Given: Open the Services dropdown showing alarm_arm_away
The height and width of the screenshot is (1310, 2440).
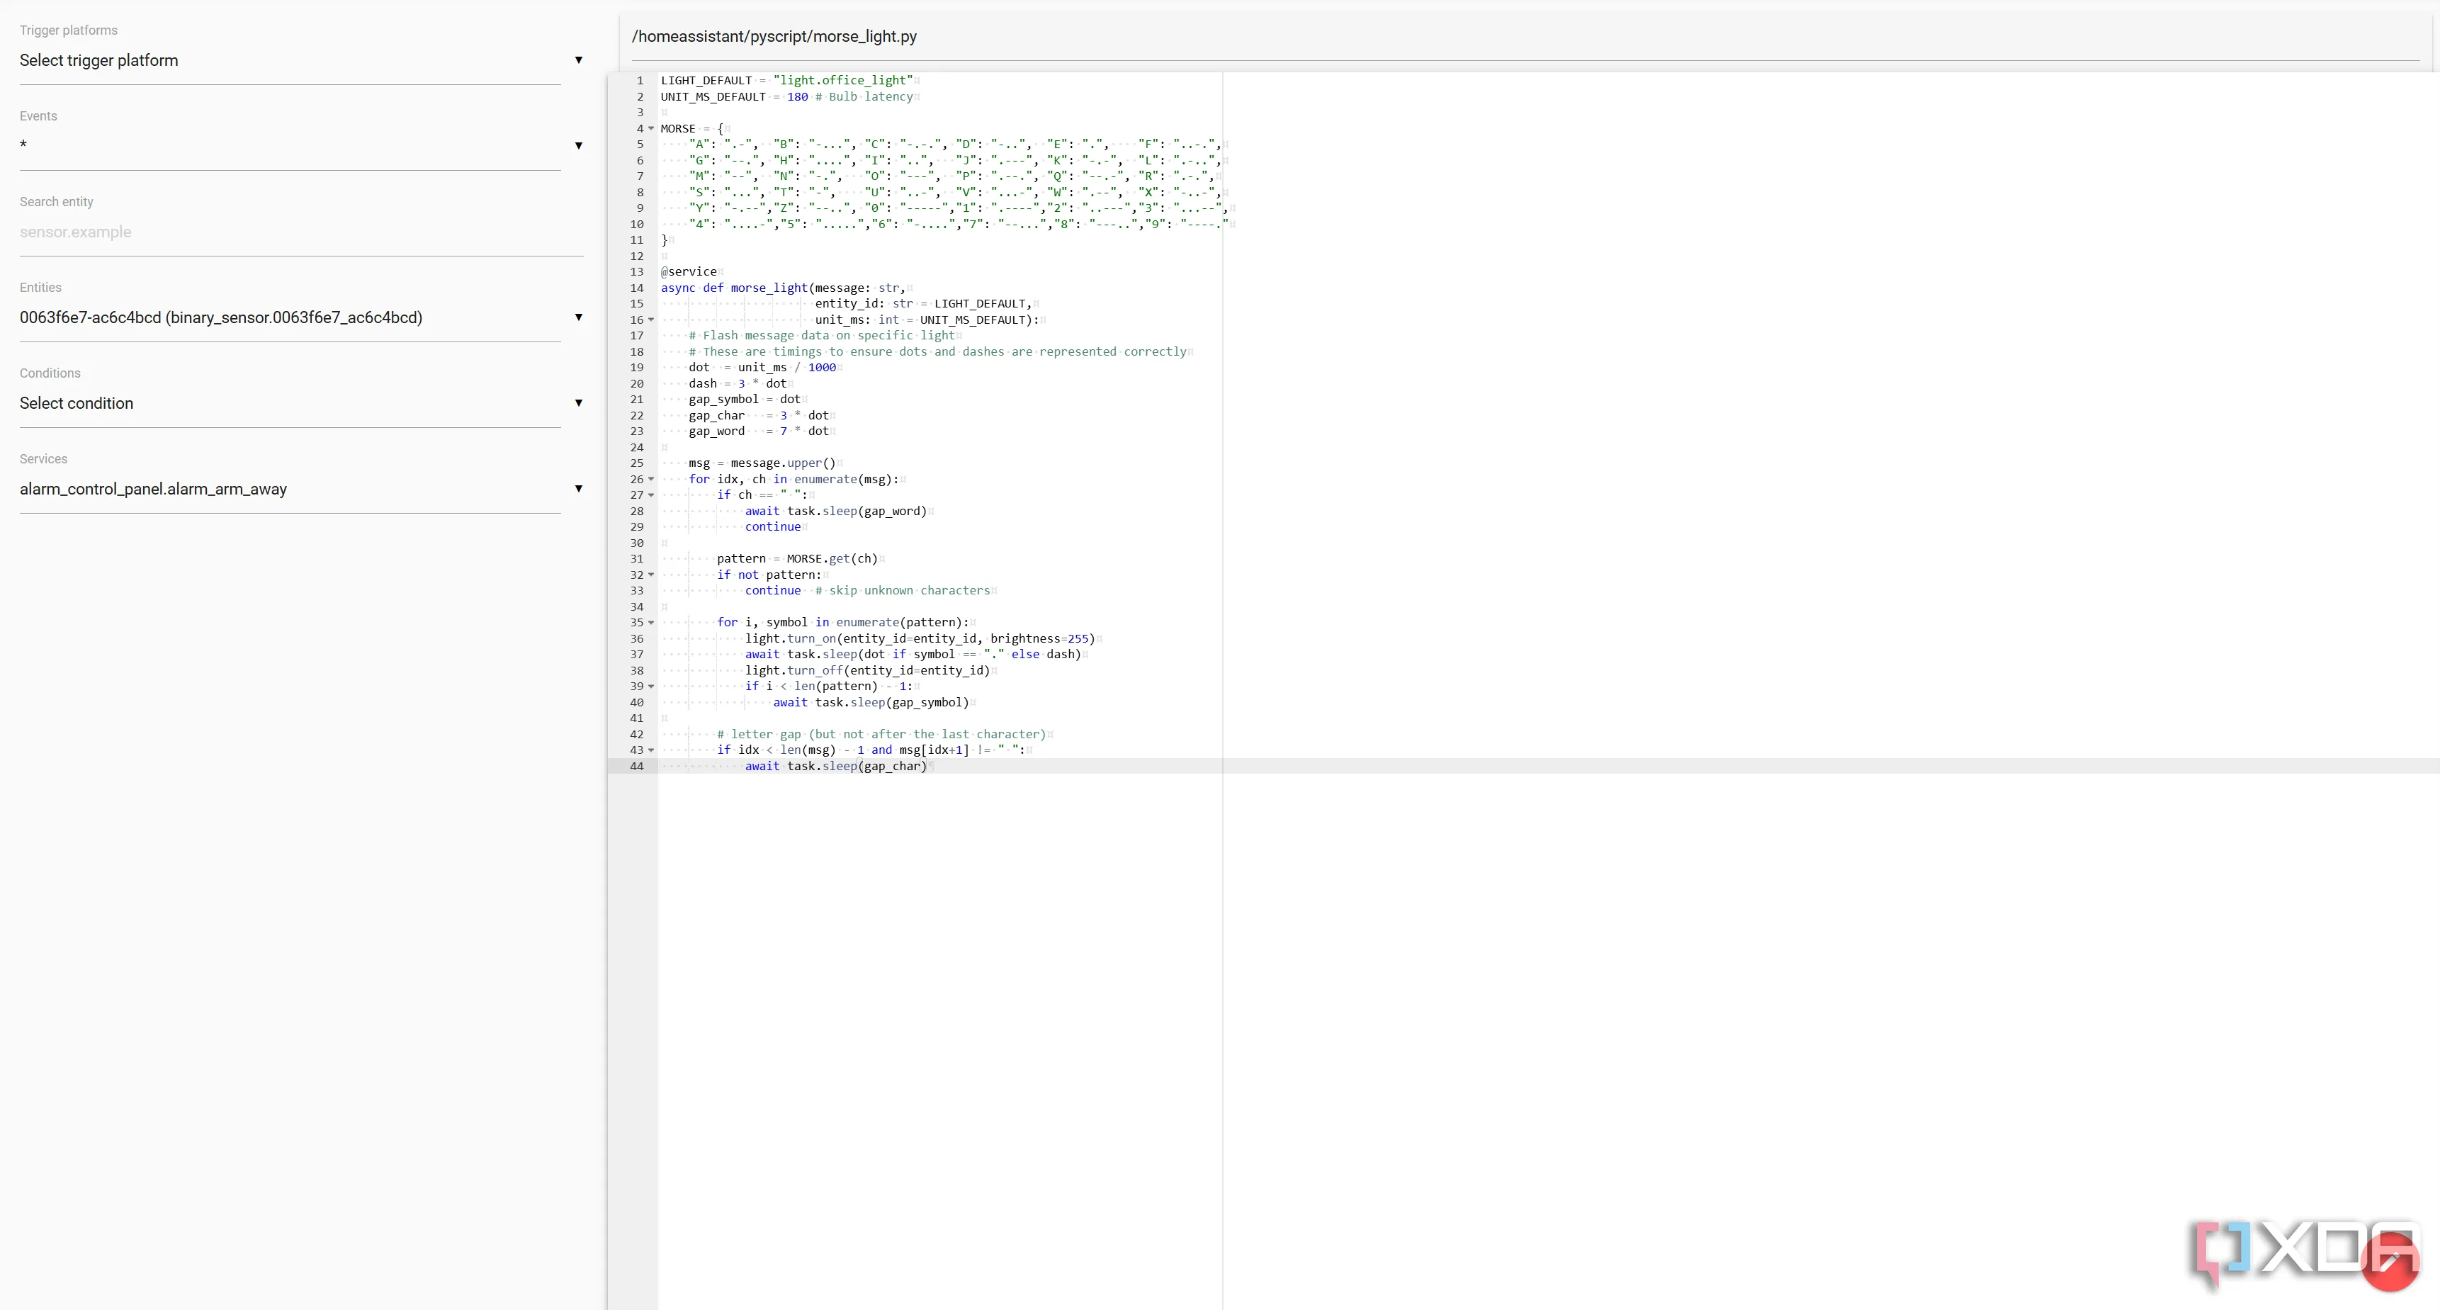Looking at the screenshot, I should point(300,489).
